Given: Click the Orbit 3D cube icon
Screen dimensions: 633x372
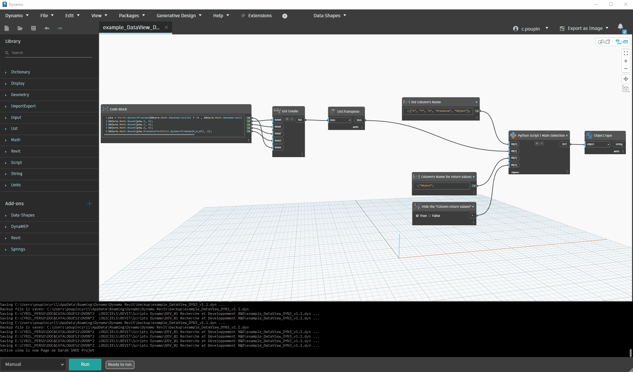Looking at the screenshot, I should 626,89.
